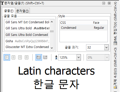This screenshot has height=92, width=120.
Task: Click font list scroll up arrow
Action: pos(52,22)
